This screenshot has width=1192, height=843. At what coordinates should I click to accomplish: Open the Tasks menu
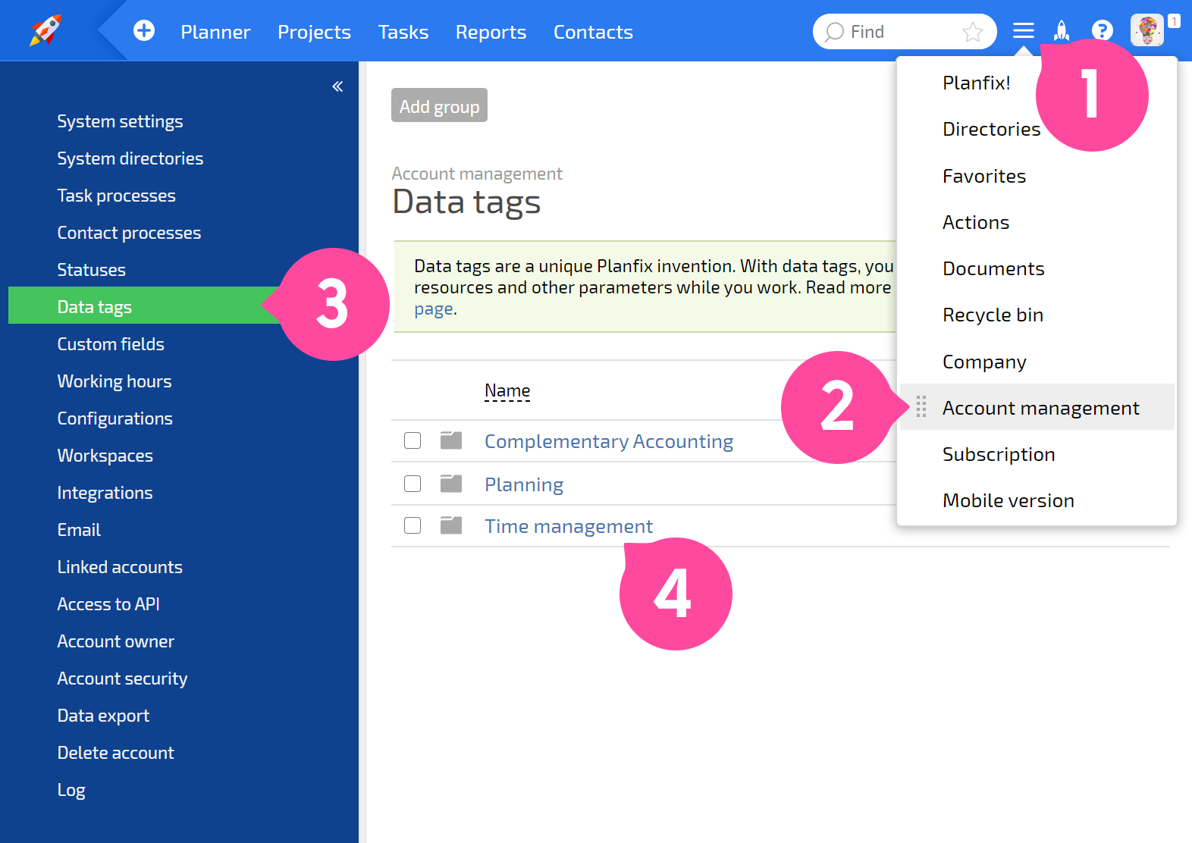point(403,32)
